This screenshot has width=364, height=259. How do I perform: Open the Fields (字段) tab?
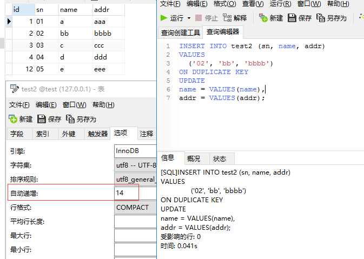(19, 134)
